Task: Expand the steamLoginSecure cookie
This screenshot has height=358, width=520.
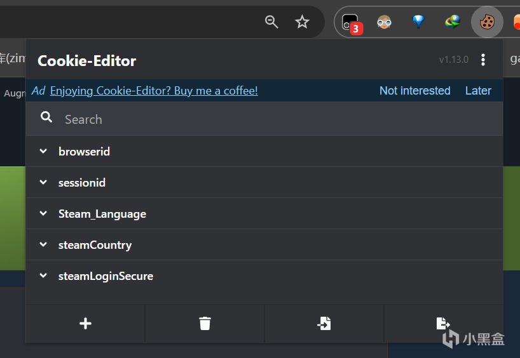Action: click(x=106, y=276)
